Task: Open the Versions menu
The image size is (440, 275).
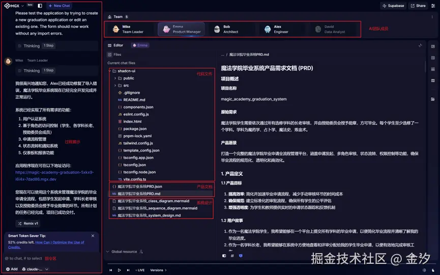Action: 158,270
